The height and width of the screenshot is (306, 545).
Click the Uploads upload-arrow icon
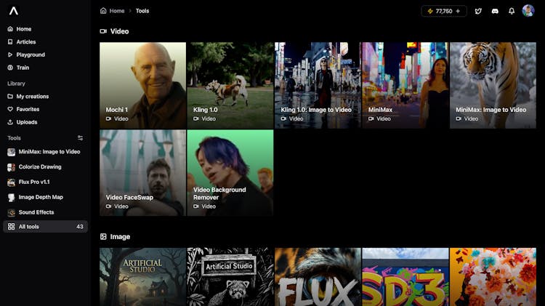(x=10, y=122)
